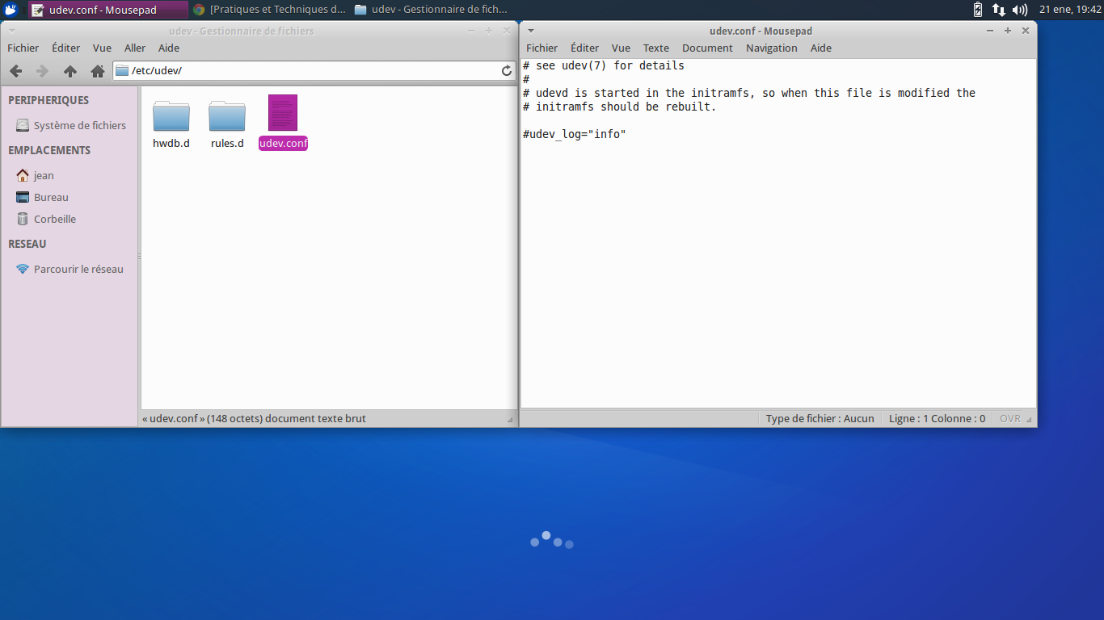This screenshot has width=1104, height=620.
Task: Open the Document menu in Mousepad
Action: pyautogui.click(x=707, y=48)
